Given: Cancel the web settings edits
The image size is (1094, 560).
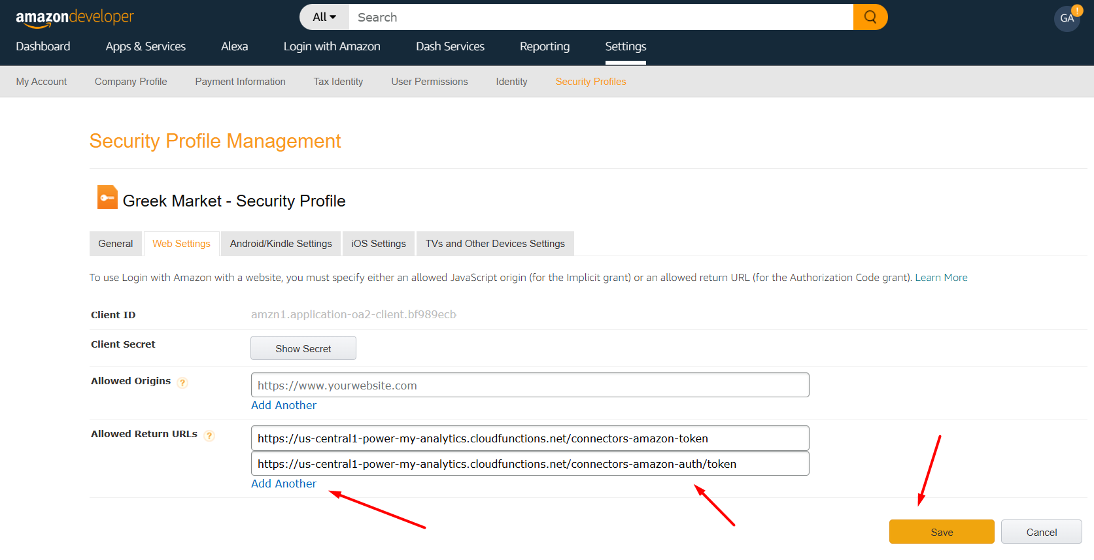Looking at the screenshot, I should pyautogui.click(x=1041, y=532).
